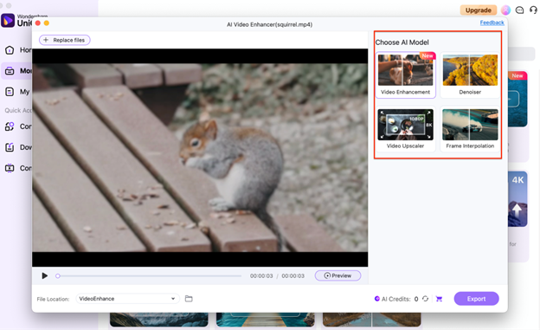Refresh AI Credits with the reload icon
The image size is (540, 330).
[x=426, y=299]
